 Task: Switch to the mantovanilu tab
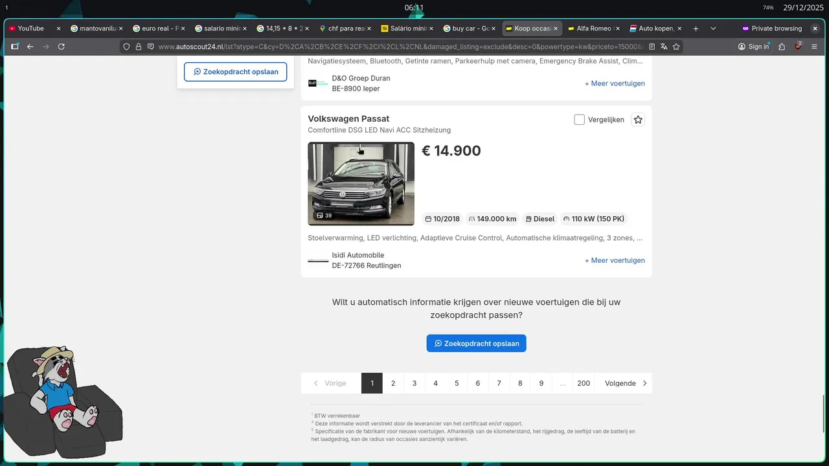(x=96, y=28)
